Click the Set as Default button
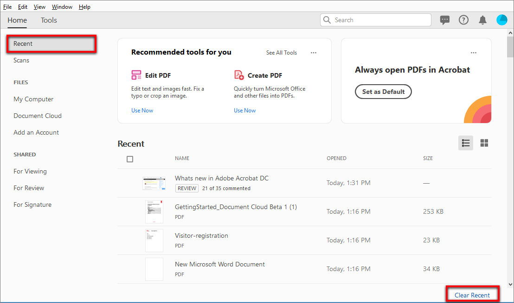514x303 pixels. 383,92
